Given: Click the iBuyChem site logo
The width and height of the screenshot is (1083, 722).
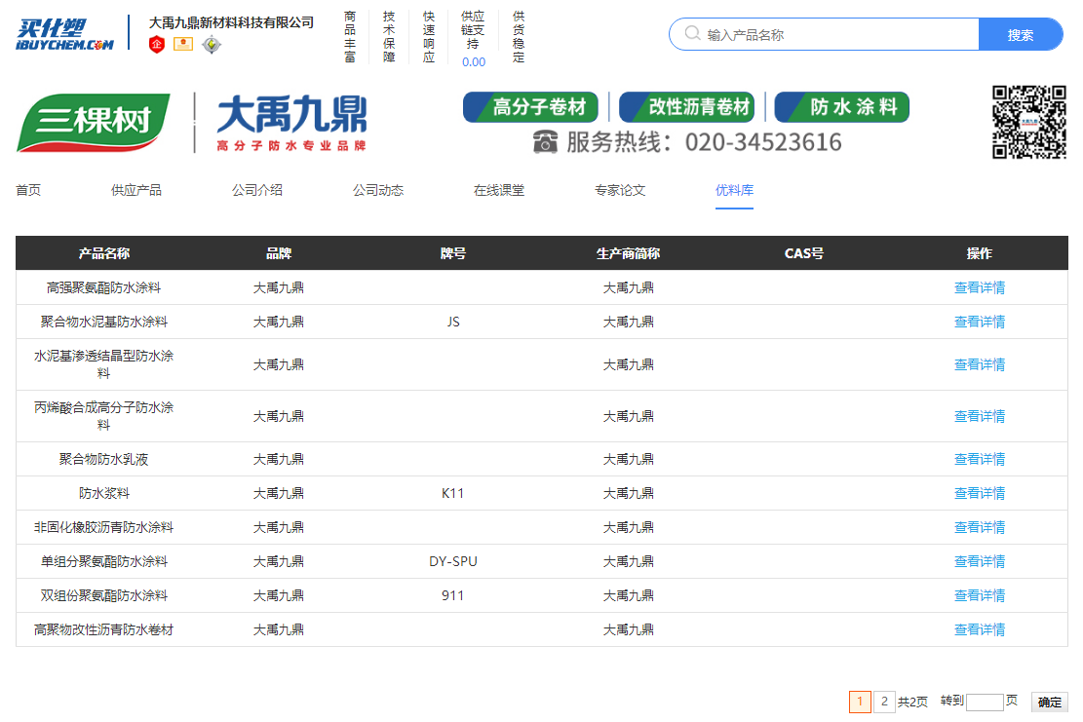Looking at the screenshot, I should (x=65, y=34).
